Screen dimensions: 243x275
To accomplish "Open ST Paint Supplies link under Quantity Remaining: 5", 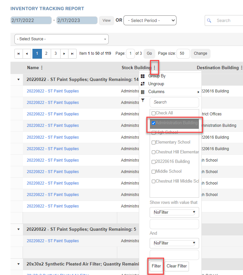I will click(x=53, y=241).
